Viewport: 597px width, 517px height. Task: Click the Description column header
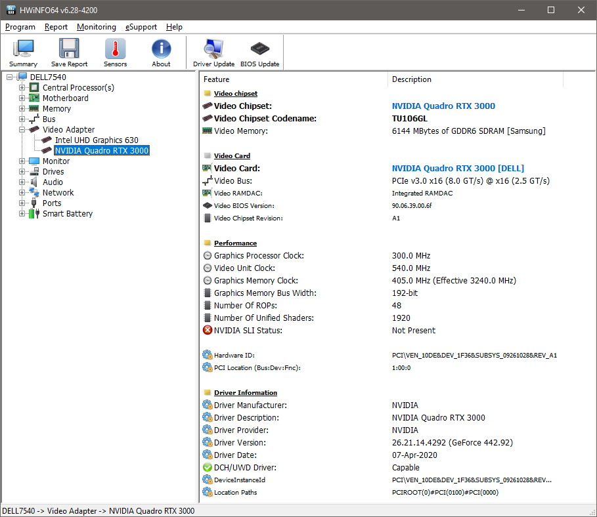coord(475,79)
